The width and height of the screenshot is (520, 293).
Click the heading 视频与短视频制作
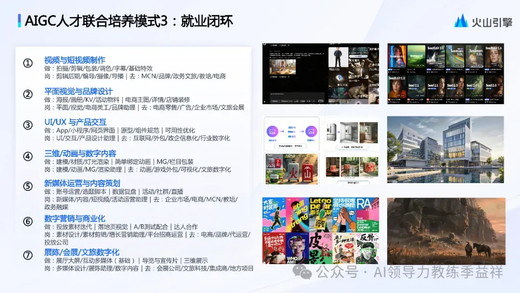[x=75, y=60]
